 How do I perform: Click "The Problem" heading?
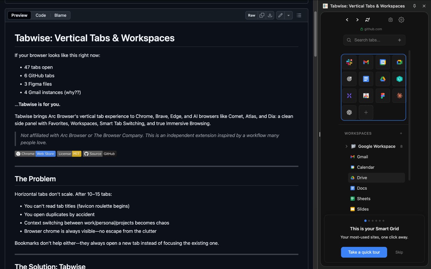click(35, 179)
